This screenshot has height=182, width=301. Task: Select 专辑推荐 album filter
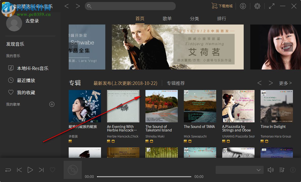tap(176, 83)
